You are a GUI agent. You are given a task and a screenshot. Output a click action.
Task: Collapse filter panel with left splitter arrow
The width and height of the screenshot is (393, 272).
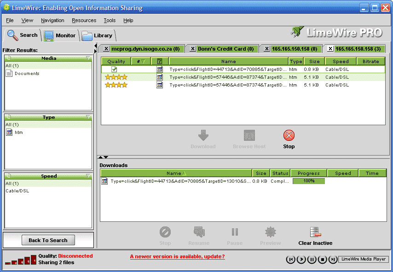coord(96,46)
